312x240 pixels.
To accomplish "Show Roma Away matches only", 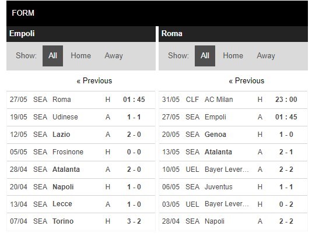I will pos(266,55).
